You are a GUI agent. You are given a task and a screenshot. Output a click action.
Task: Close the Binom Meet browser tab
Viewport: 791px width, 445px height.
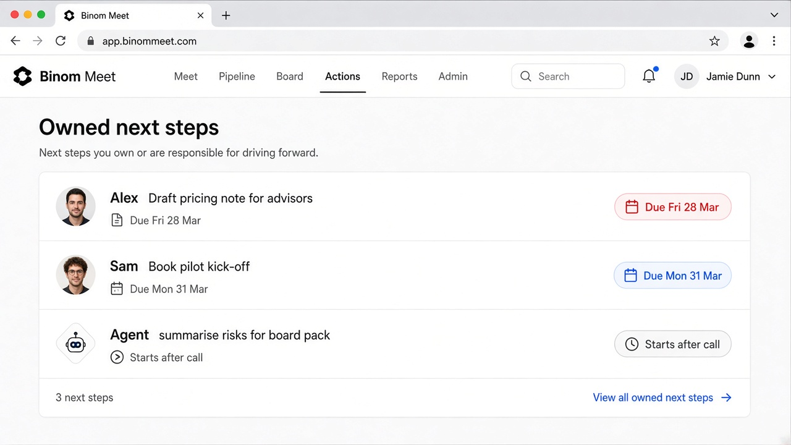(200, 15)
